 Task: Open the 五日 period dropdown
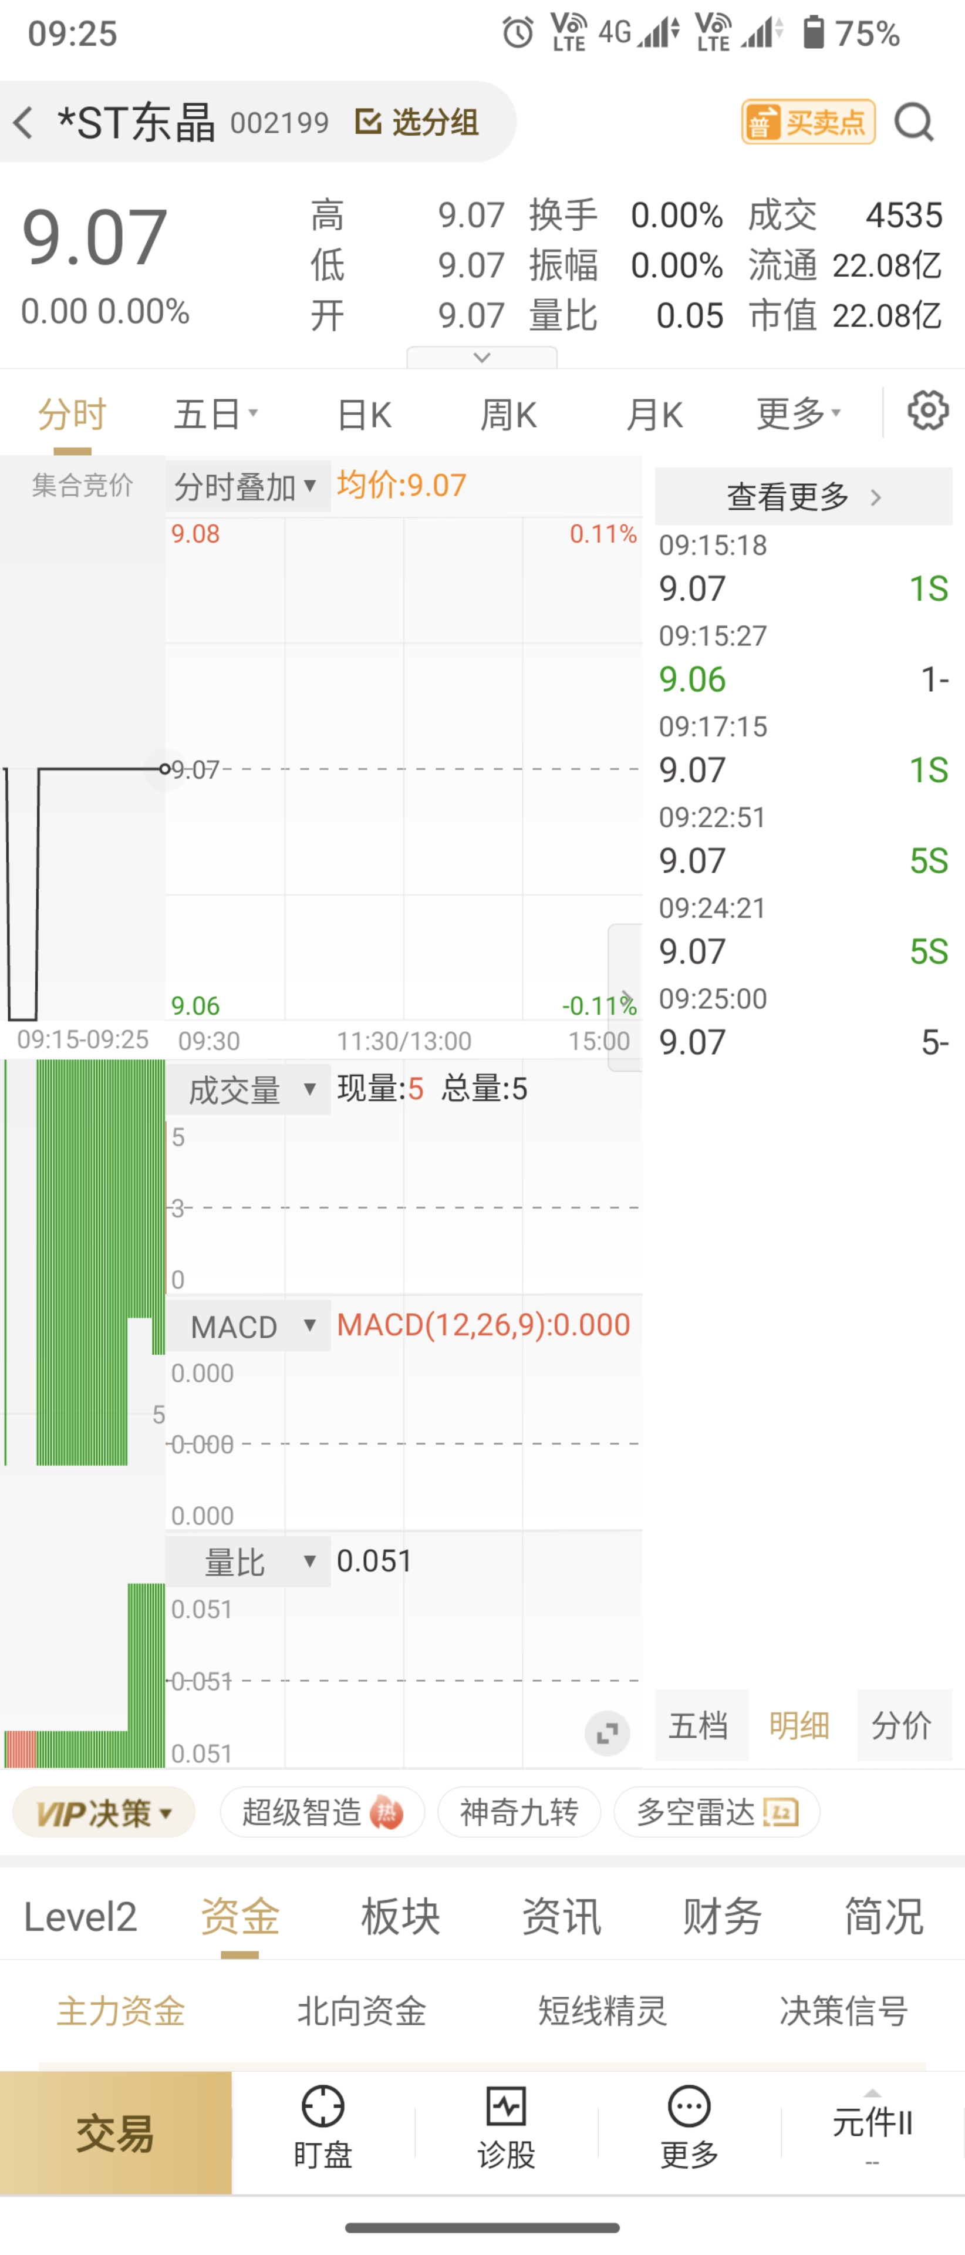coord(216,414)
